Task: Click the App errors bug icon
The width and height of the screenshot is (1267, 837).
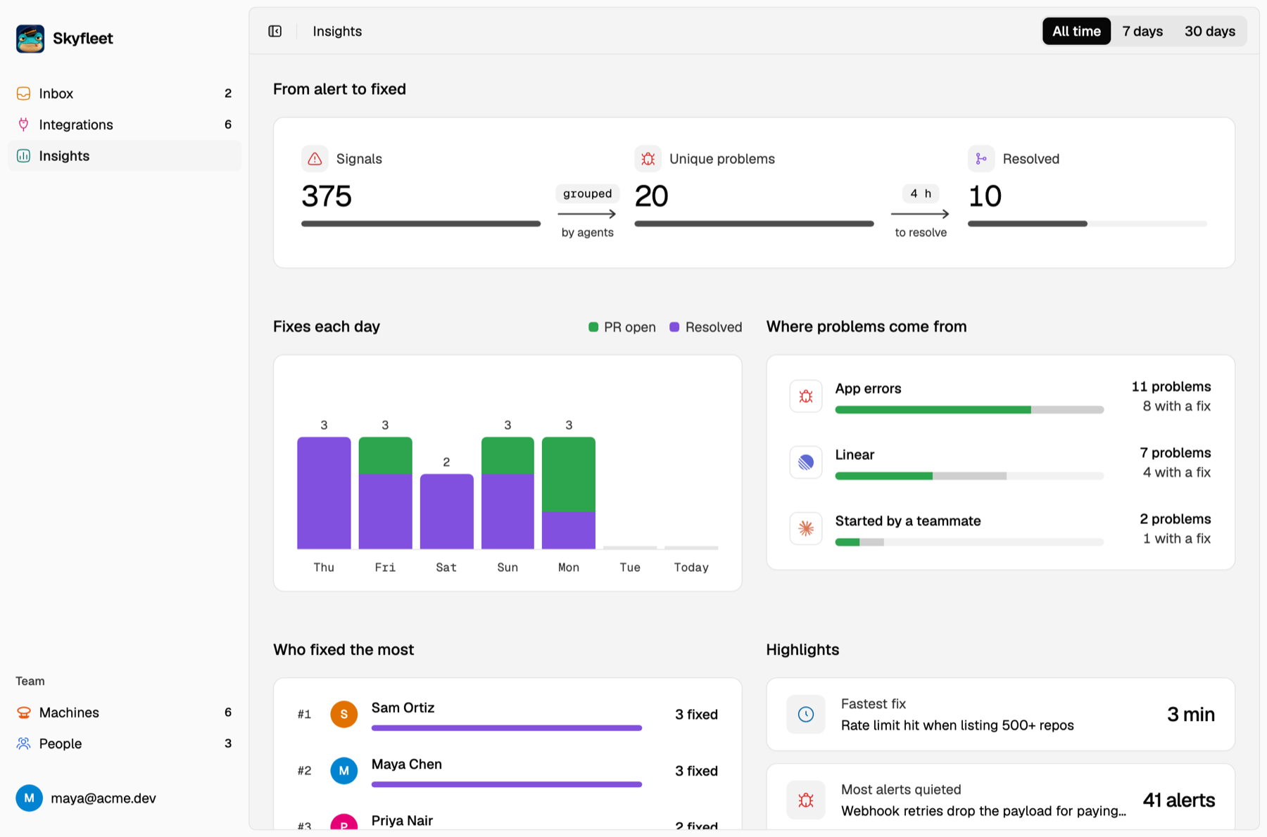Action: (806, 396)
